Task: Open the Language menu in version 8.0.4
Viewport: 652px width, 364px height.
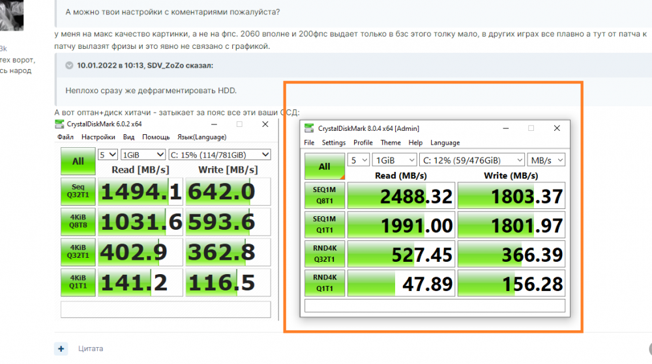Action: (x=445, y=143)
